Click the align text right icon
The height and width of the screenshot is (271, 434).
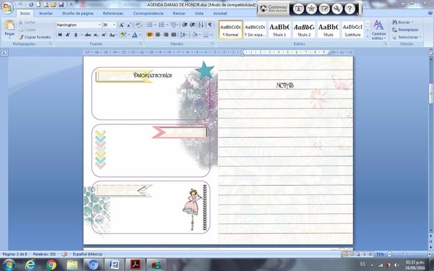coord(166,35)
